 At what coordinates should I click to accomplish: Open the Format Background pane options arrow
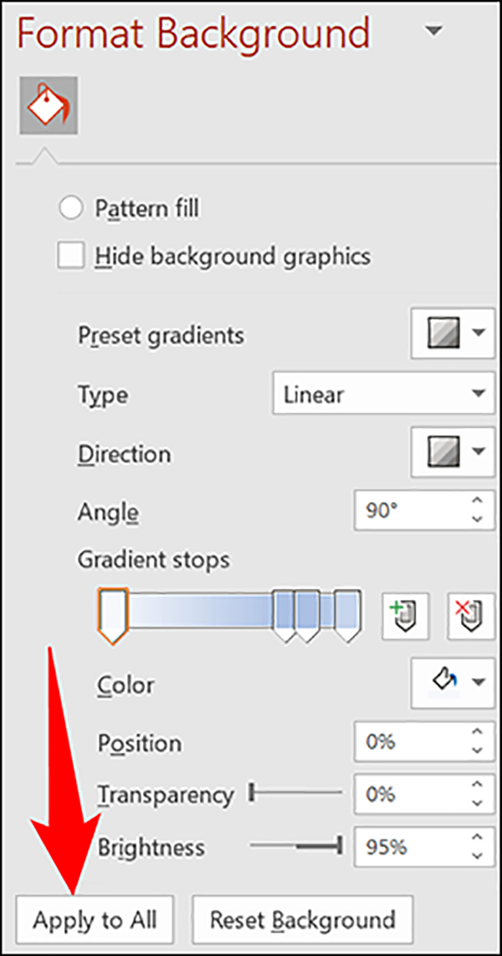point(433,32)
